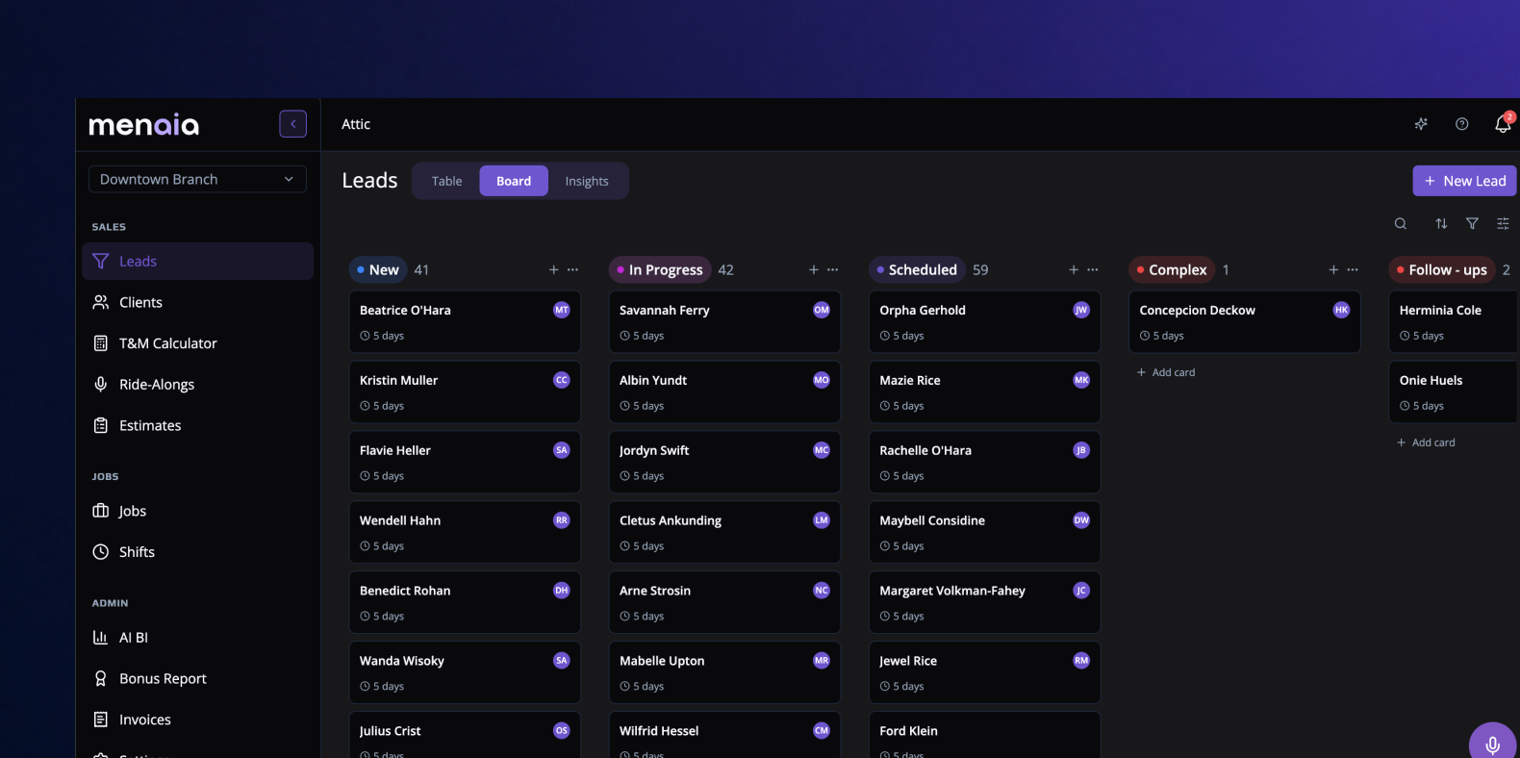This screenshot has height=758, width=1520.
Task: Click MT avatar on Beatrice O'Hara card
Action: coord(562,310)
